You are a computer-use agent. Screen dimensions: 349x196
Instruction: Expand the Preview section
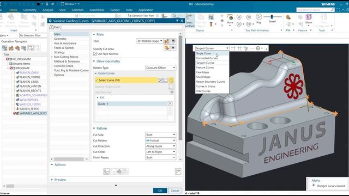[x=52, y=180]
